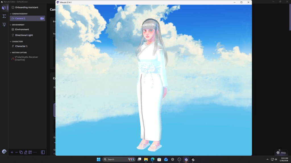The image size is (291, 163).
Task: Open the Directional Light settings
Action: 23,35
